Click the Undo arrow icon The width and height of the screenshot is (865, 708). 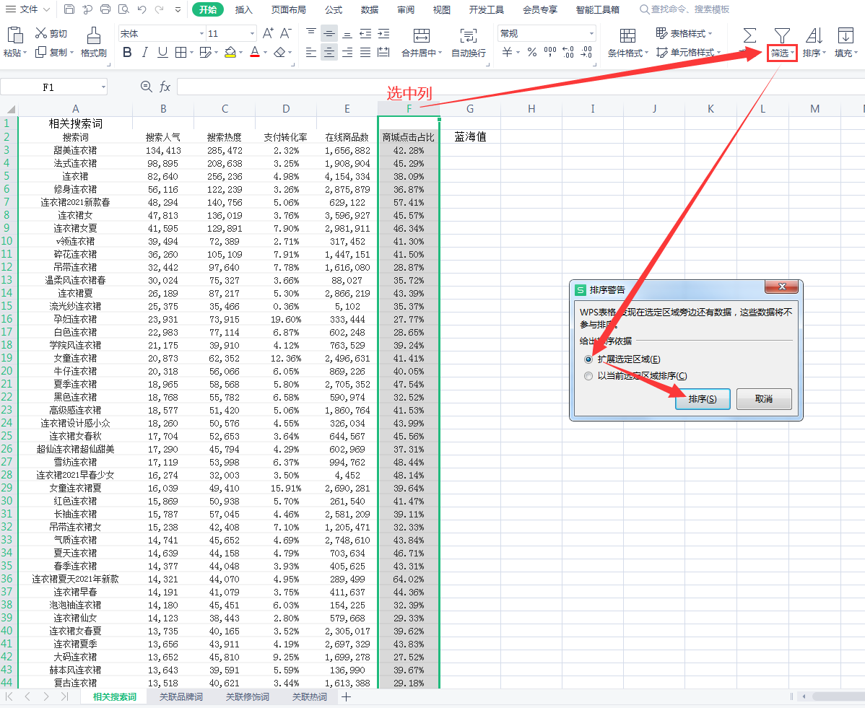pyautogui.click(x=142, y=9)
